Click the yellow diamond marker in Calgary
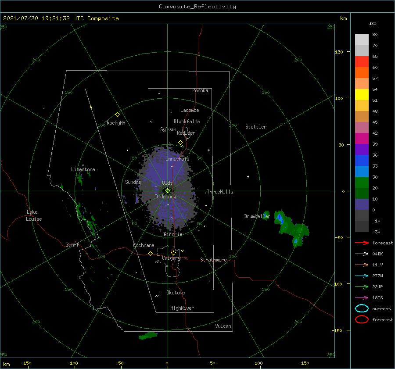 click(173, 253)
